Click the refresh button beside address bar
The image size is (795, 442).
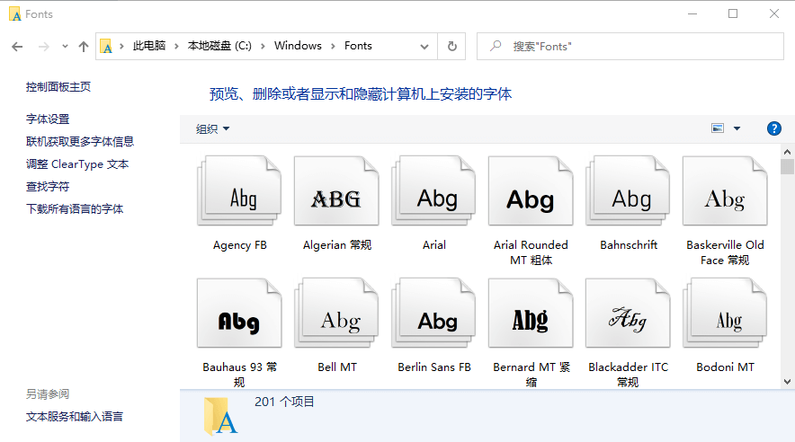[451, 46]
